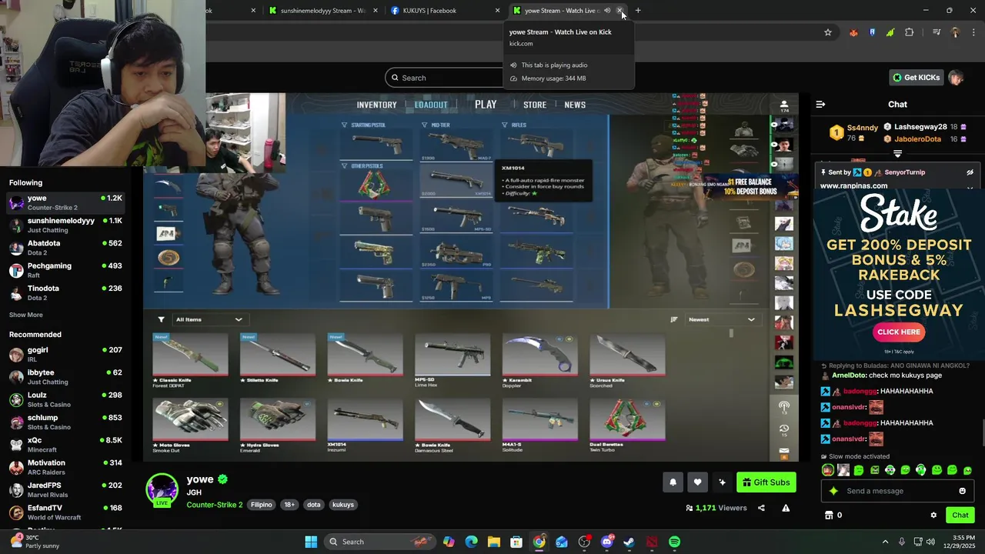The height and width of the screenshot is (554, 985).
Task: Open Spotify from the taskbar
Action: point(674,542)
